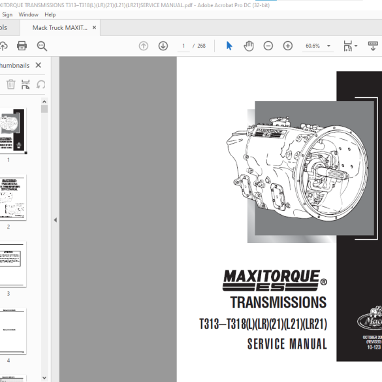This screenshot has width=382, height=382.
Task: Close the Mack Truck MAXIT... document tab
Action: point(94,27)
